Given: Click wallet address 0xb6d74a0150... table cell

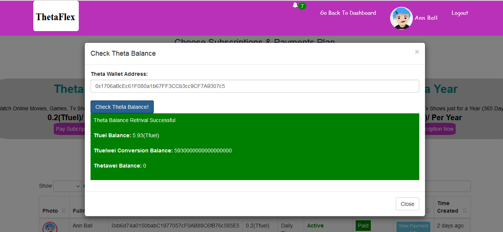Looking at the screenshot, I should click(175, 226).
